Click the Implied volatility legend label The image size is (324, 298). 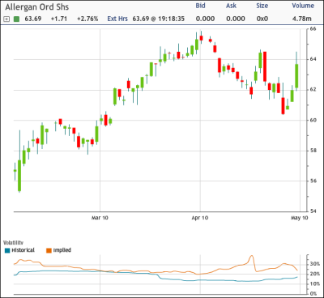point(62,250)
